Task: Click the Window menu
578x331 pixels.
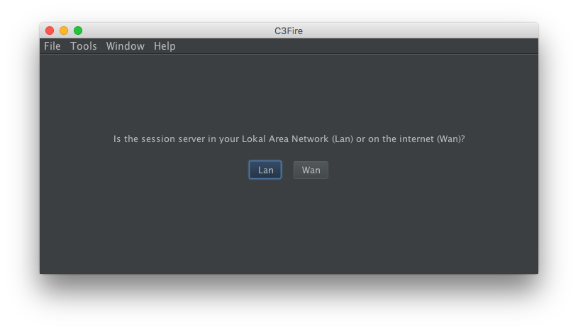Action: tap(125, 46)
